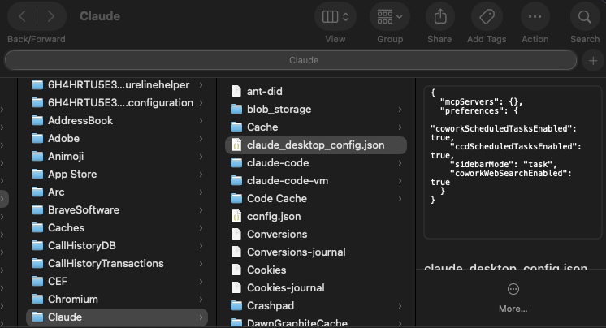This screenshot has width=606, height=328.
Task: Click the CallHistoryDB folder icon
Action: tap(37, 245)
